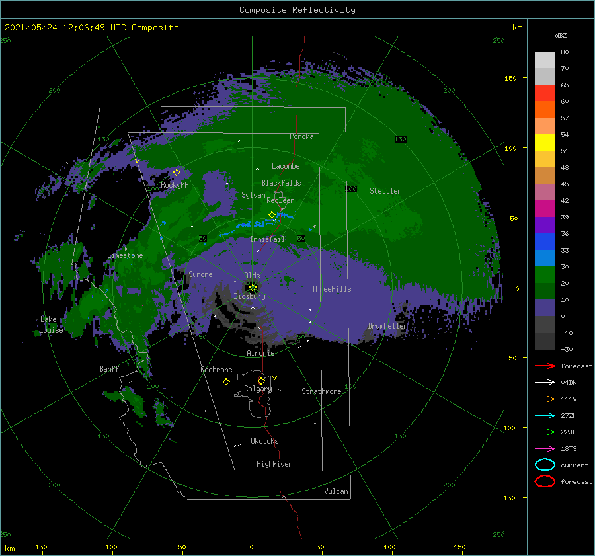Viewport: 595px width, 556px height.
Task: Click the Didsbury city label
Action: click(250, 296)
